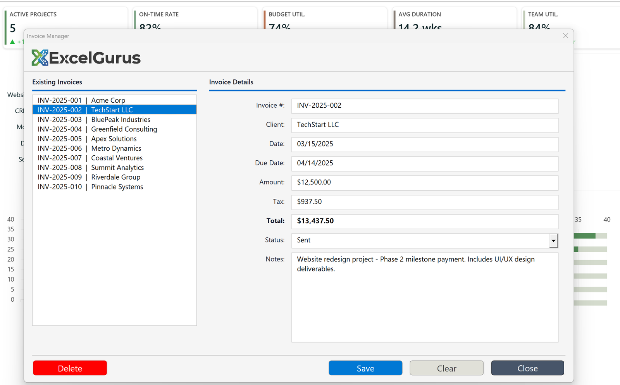Click the red Delete button
This screenshot has width=620, height=385.
(x=70, y=368)
